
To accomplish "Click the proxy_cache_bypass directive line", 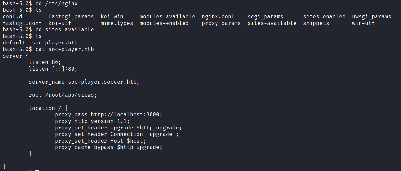I will [109, 147].
